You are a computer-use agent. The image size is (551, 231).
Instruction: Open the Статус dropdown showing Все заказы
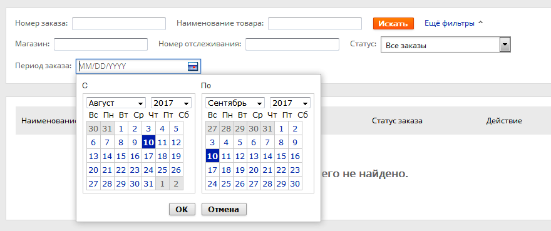coord(446,45)
